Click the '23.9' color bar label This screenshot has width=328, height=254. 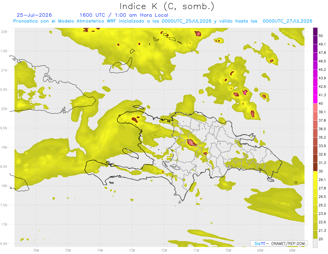[x=322, y=214]
